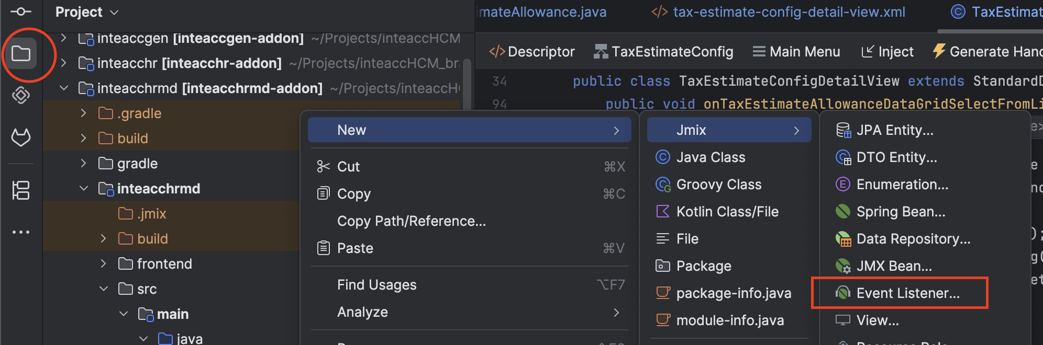Image resolution: width=1043 pixels, height=345 pixels.
Task: Click the TaxEstimateConfigDetailView class name in editor
Action: [789, 81]
